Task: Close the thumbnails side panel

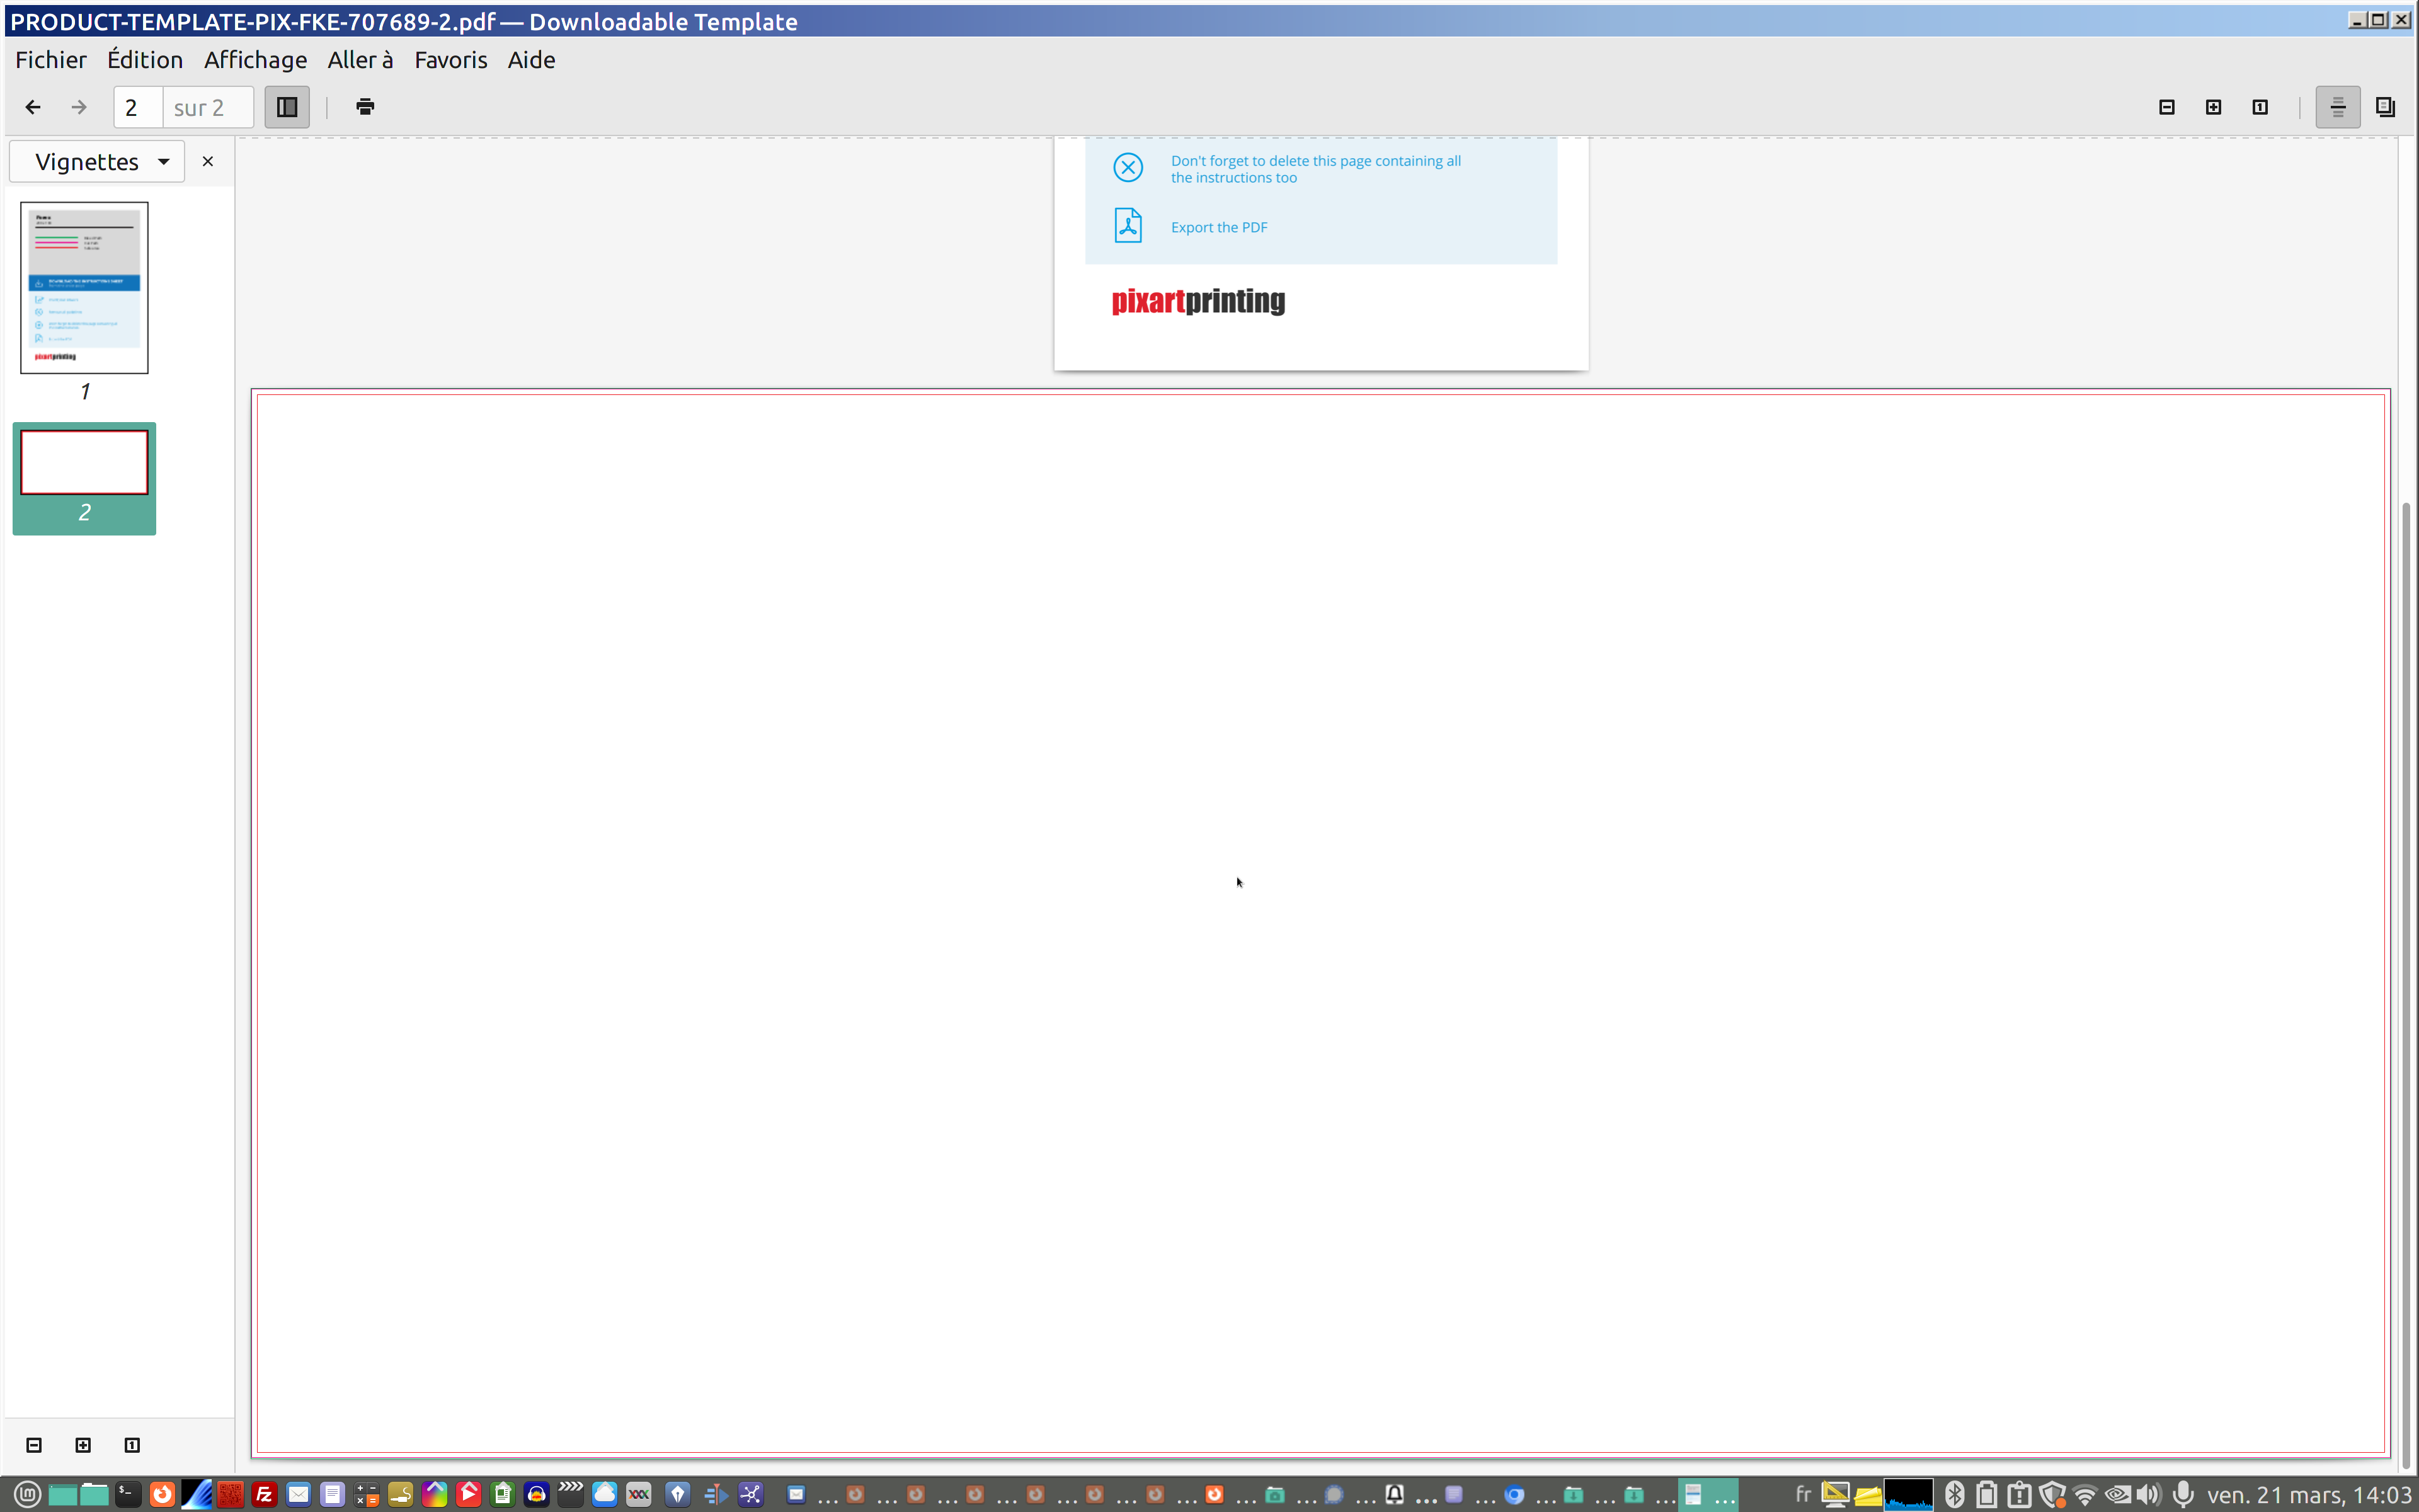Action: (x=208, y=162)
